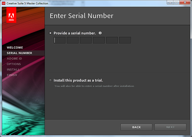Select the 'Provide a serial number' radio button
Screen dimensions: 192x137
coord(51,33)
